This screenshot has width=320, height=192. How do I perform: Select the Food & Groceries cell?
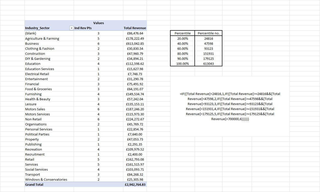49,89
